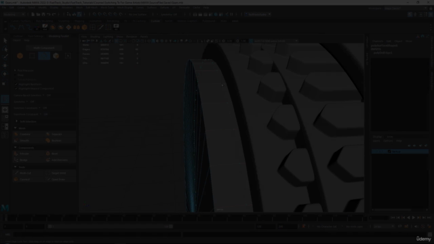The width and height of the screenshot is (434, 244).
Task: Select the Drag selection radio option
Action: (15, 75)
